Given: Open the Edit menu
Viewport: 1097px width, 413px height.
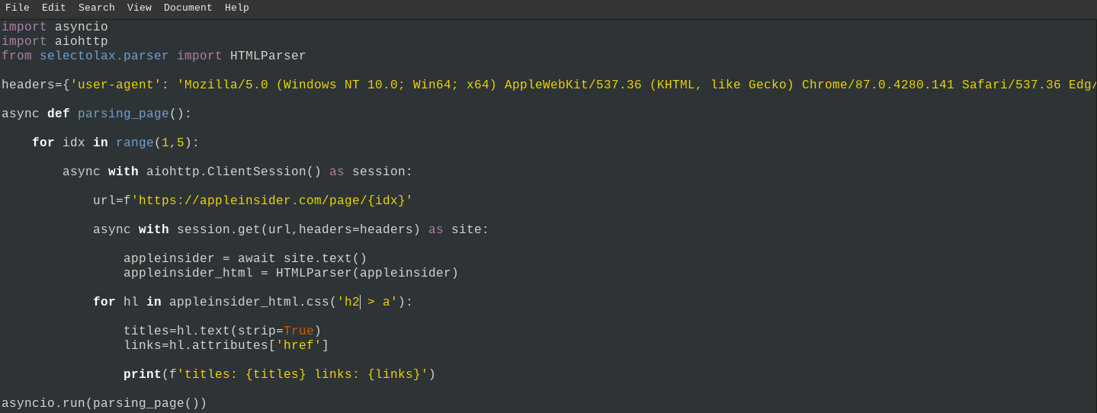Looking at the screenshot, I should tap(54, 8).
